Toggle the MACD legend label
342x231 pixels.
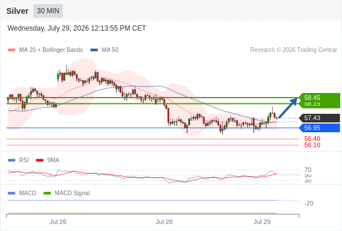[x=27, y=193]
